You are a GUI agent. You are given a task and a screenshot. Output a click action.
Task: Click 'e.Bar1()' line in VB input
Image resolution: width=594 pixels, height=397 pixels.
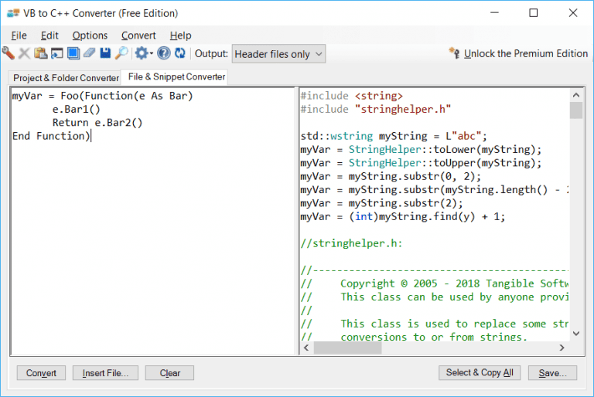(x=76, y=110)
